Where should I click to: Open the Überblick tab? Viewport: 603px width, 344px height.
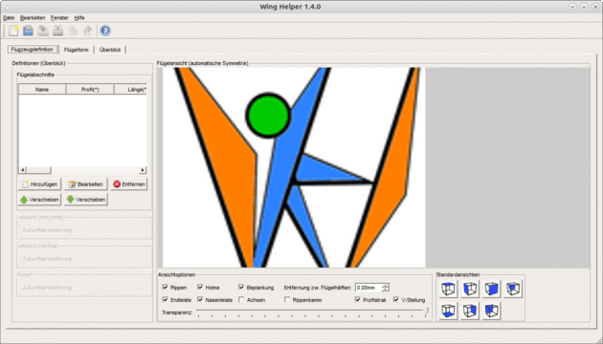coord(110,50)
